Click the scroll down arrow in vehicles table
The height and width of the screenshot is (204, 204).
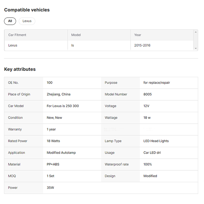[195, 49]
